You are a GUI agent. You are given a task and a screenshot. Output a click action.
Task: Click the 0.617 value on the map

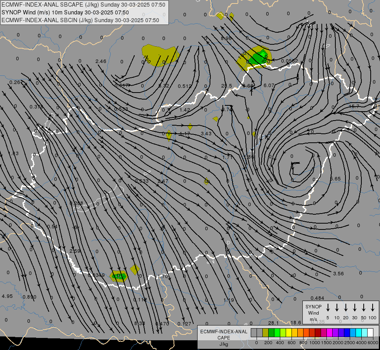(x=121, y=85)
